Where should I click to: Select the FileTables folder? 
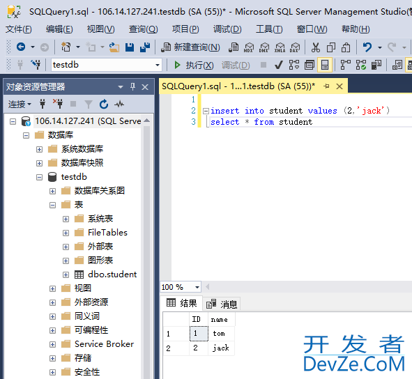[107, 233]
